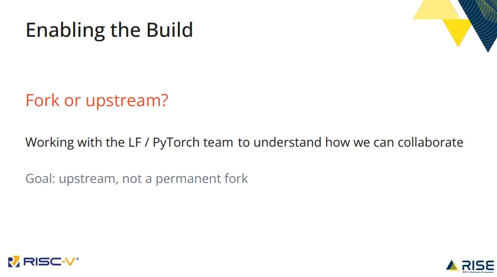Image resolution: width=497 pixels, height=277 pixels.
Task: Click the 'LF' abbreviation in the sentence
Action: coord(135,142)
